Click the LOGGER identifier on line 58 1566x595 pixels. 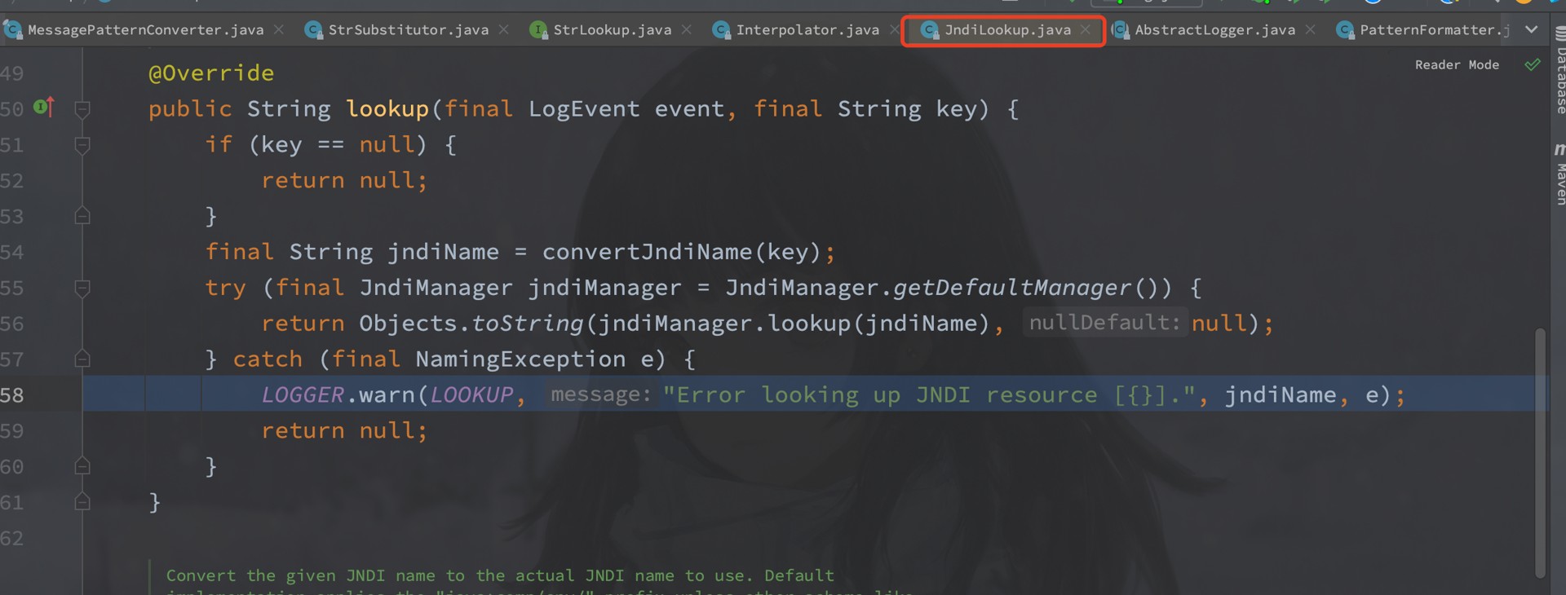tap(303, 395)
